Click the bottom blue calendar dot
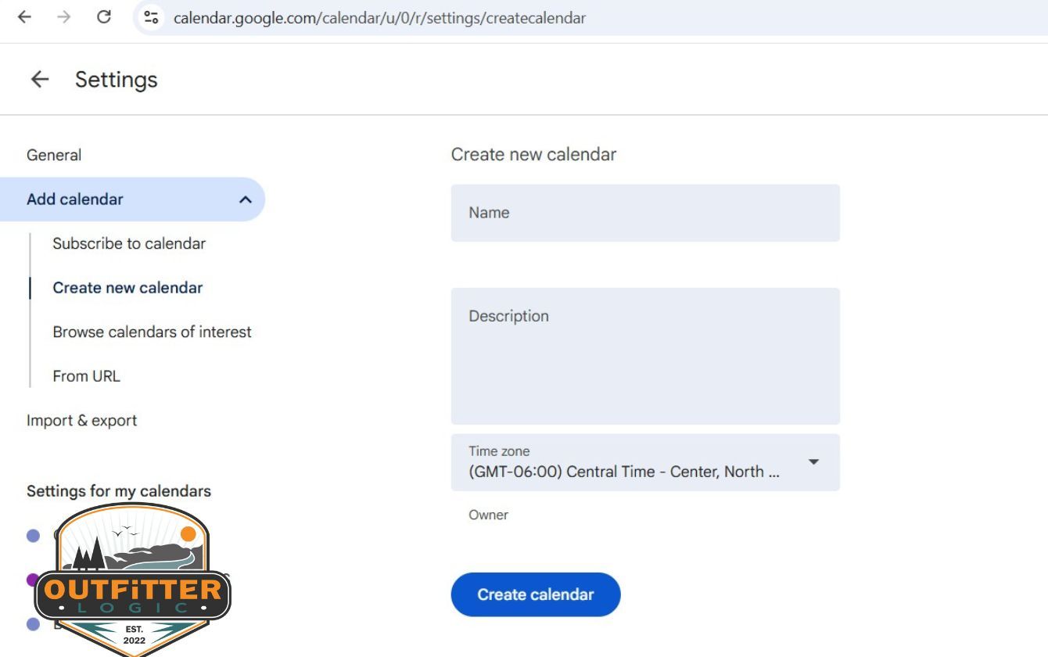The image size is (1048, 657). click(x=32, y=623)
